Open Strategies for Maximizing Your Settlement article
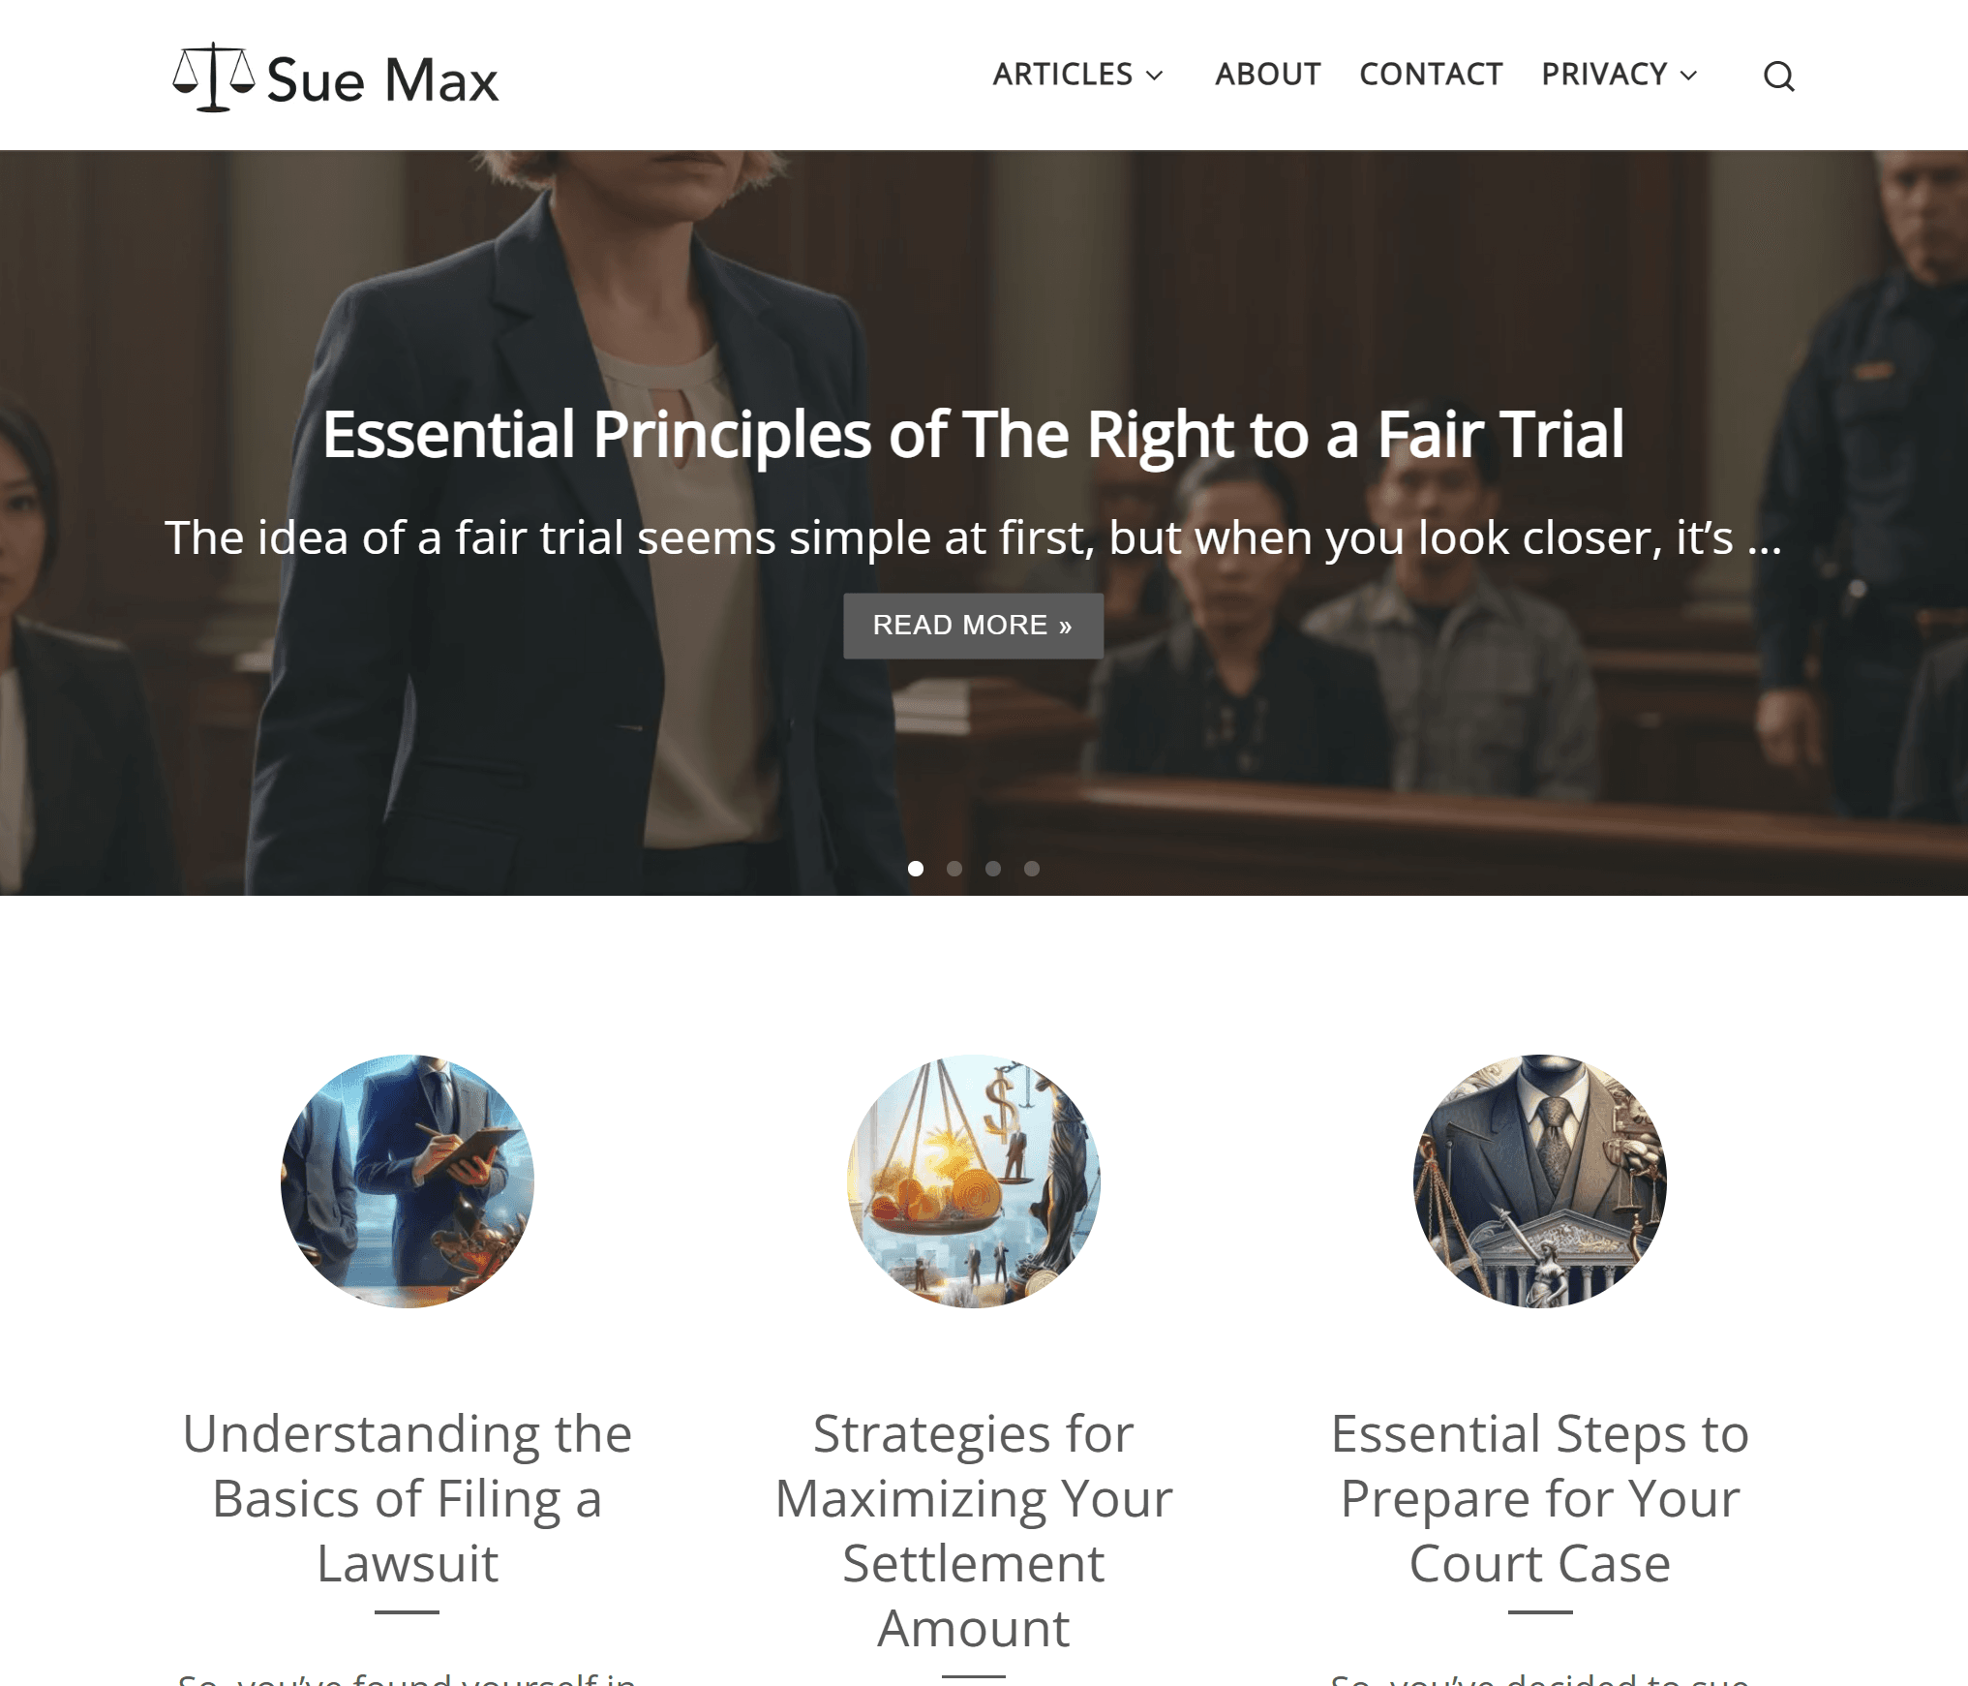Image resolution: width=1968 pixels, height=1686 pixels. point(973,1530)
